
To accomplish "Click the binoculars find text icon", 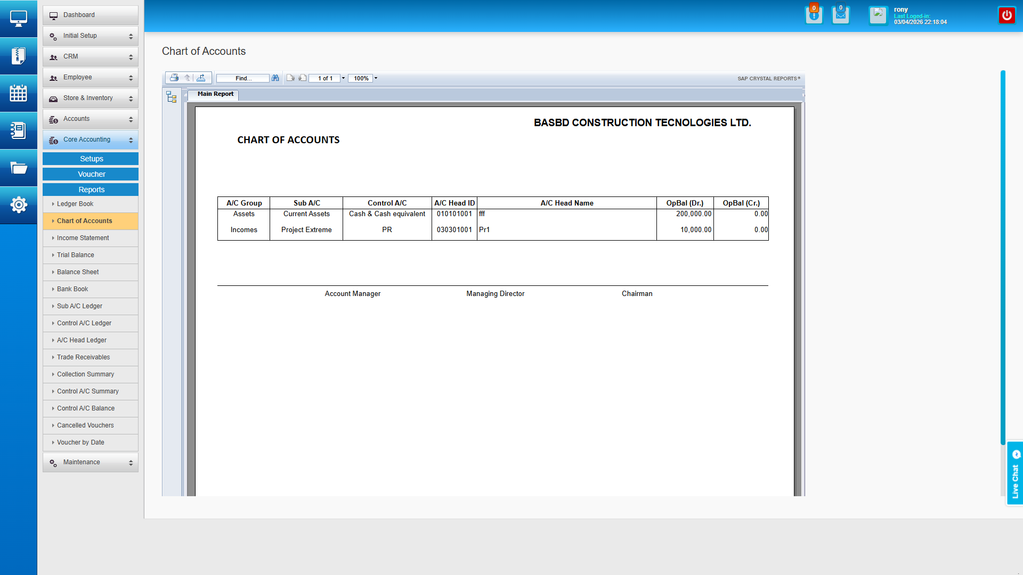I will coord(275,78).
